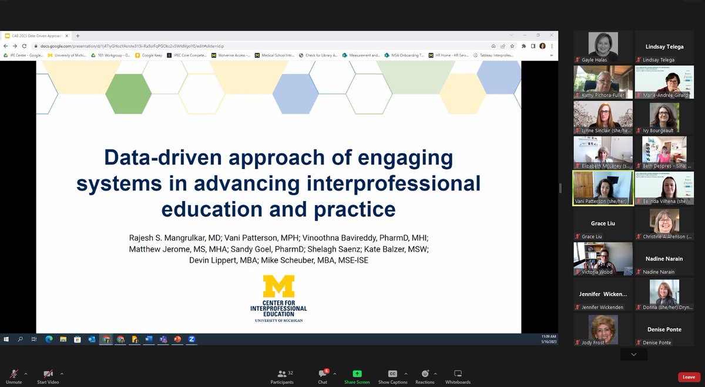Open the Zoom app from the taskbar
Viewport: 705px width, 387px height.
[192, 339]
